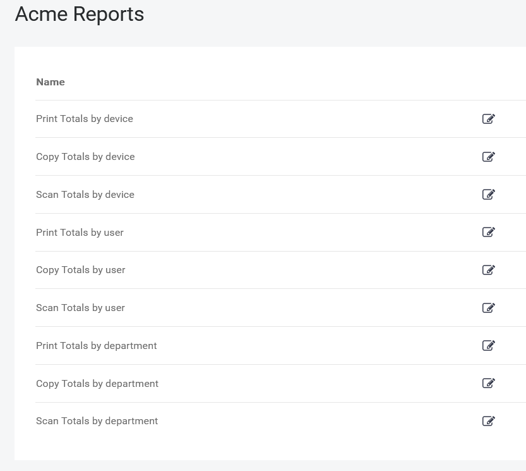
Task: Click the edit icon next to Print Totals by user
Action: tap(489, 232)
